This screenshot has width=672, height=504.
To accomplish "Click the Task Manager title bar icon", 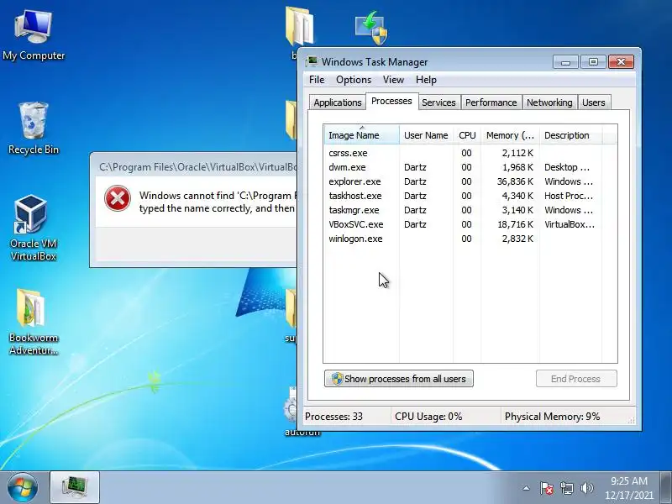I will pyautogui.click(x=312, y=61).
